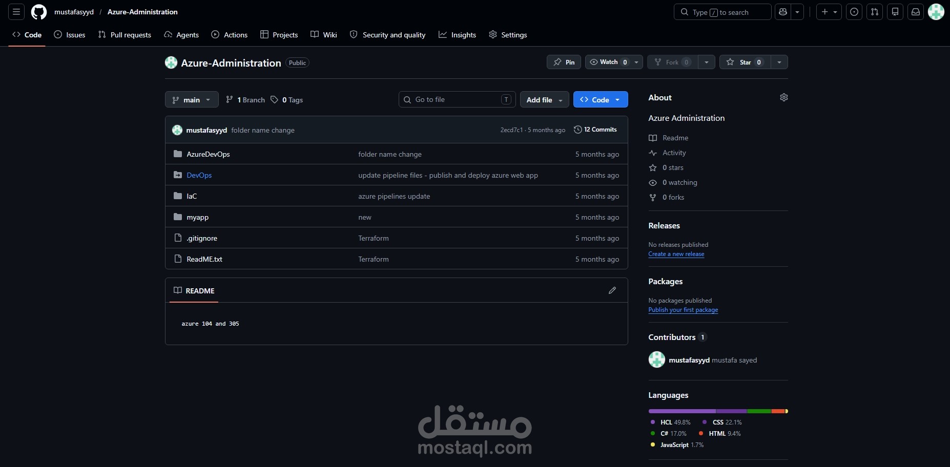Switch to the Code tab

tap(27, 35)
